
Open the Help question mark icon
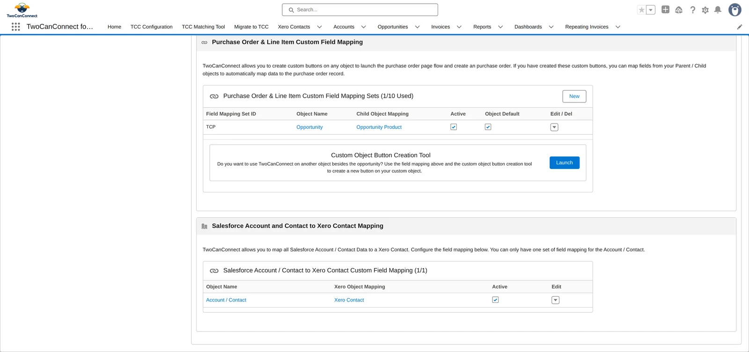pyautogui.click(x=693, y=10)
